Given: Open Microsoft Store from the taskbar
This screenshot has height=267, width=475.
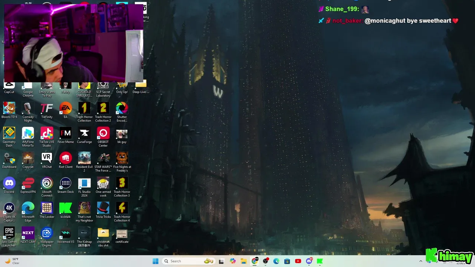Looking at the screenshot, I should [287, 261].
